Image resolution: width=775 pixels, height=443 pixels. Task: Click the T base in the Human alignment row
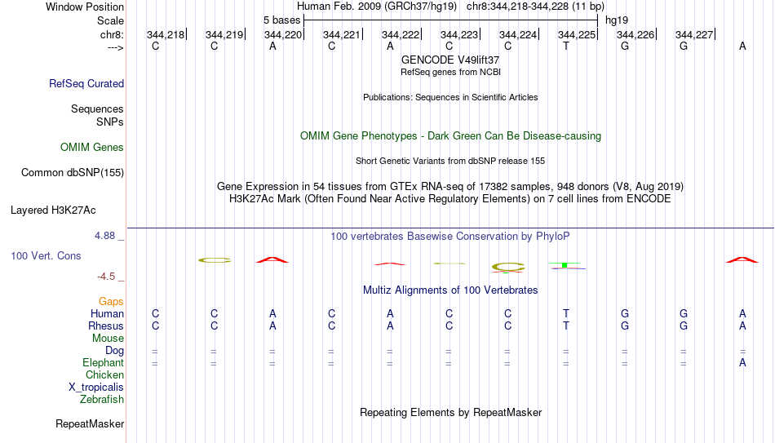click(x=566, y=313)
